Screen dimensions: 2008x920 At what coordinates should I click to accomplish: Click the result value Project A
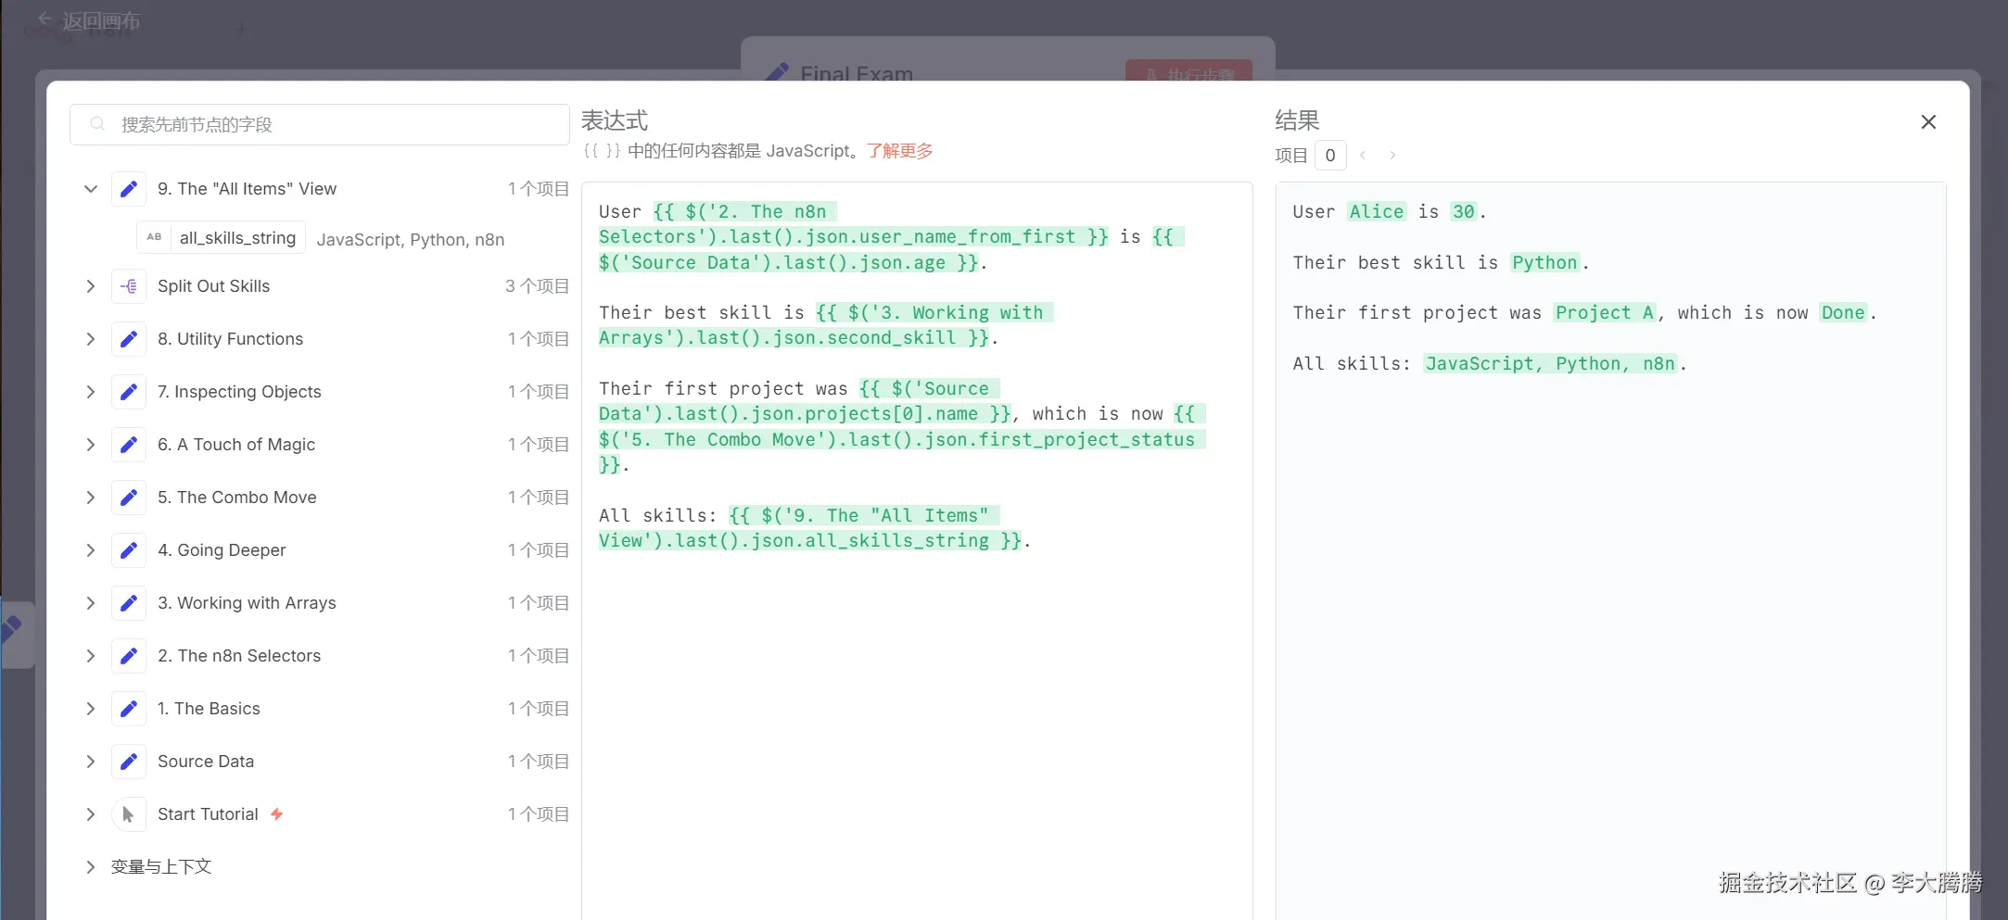tap(1605, 313)
